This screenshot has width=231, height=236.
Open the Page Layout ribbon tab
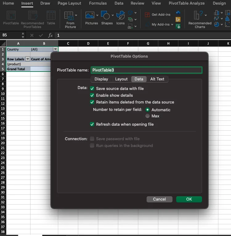pyautogui.click(x=69, y=3)
